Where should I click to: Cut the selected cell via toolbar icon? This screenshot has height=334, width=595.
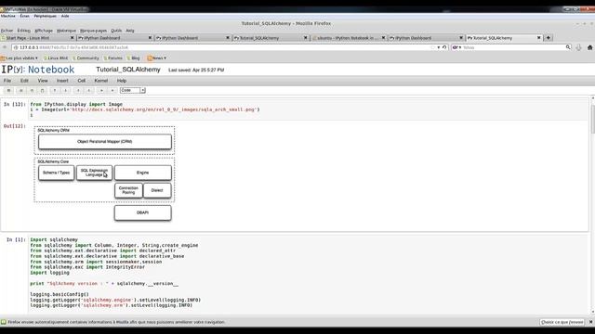(x=20, y=91)
